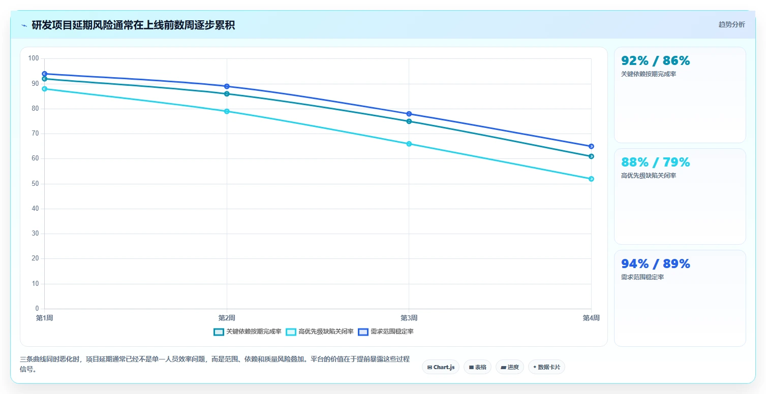Click the 关键依赖按期完成率 legend label
The image size is (766, 394).
point(254,332)
